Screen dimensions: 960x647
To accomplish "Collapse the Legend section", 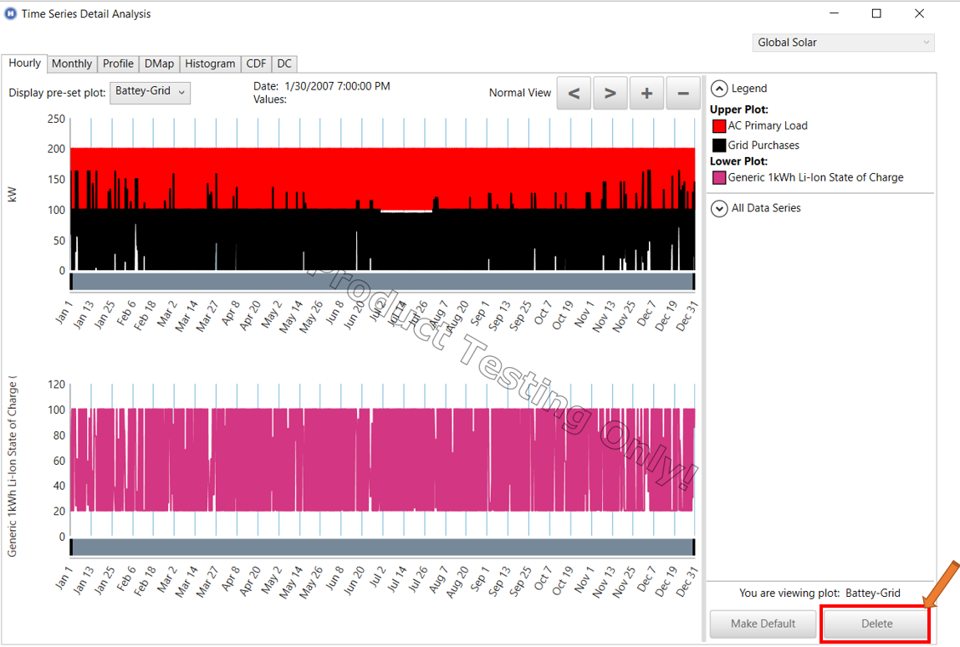I will (718, 88).
